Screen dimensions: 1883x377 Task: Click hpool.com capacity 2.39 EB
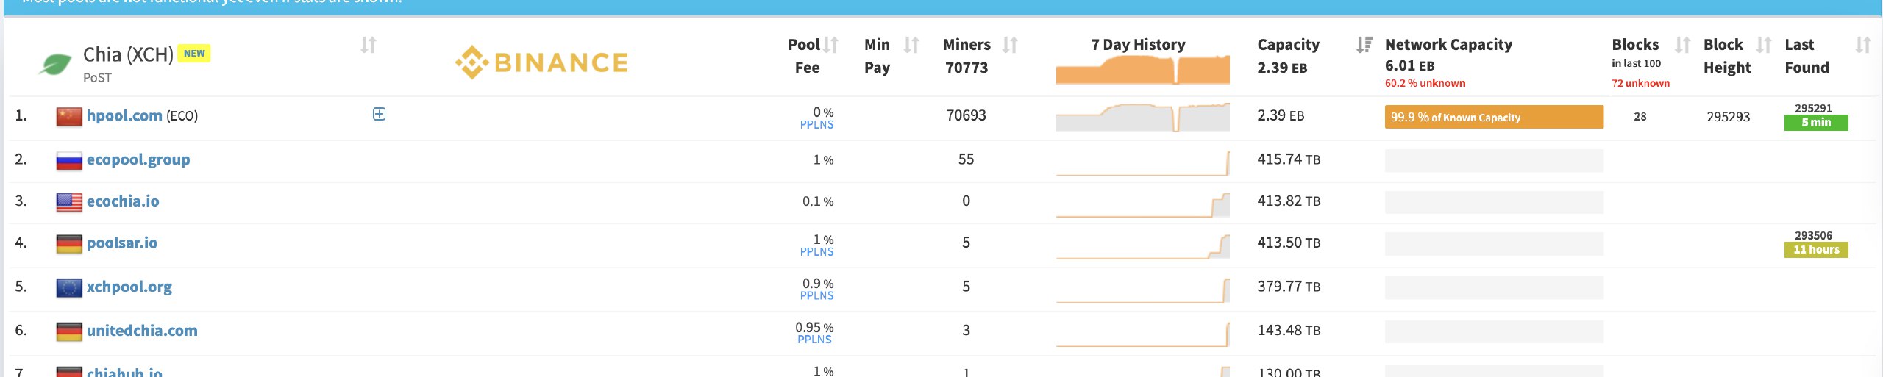pos(1281,115)
